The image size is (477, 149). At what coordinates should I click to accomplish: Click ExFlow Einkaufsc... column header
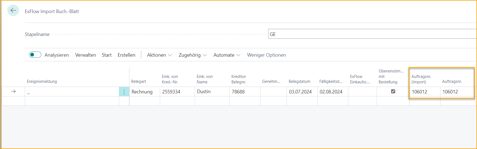pyautogui.click(x=360, y=79)
